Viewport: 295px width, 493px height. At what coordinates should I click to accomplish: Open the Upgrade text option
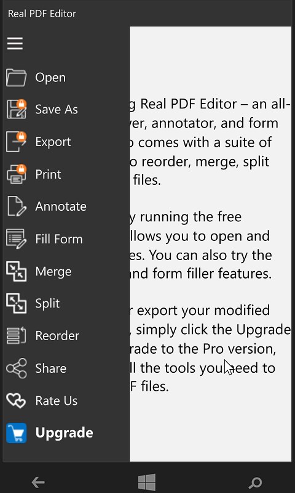click(x=65, y=433)
